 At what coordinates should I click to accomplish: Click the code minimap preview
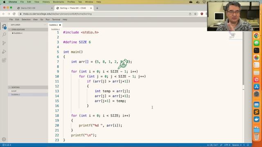click(x=235, y=36)
